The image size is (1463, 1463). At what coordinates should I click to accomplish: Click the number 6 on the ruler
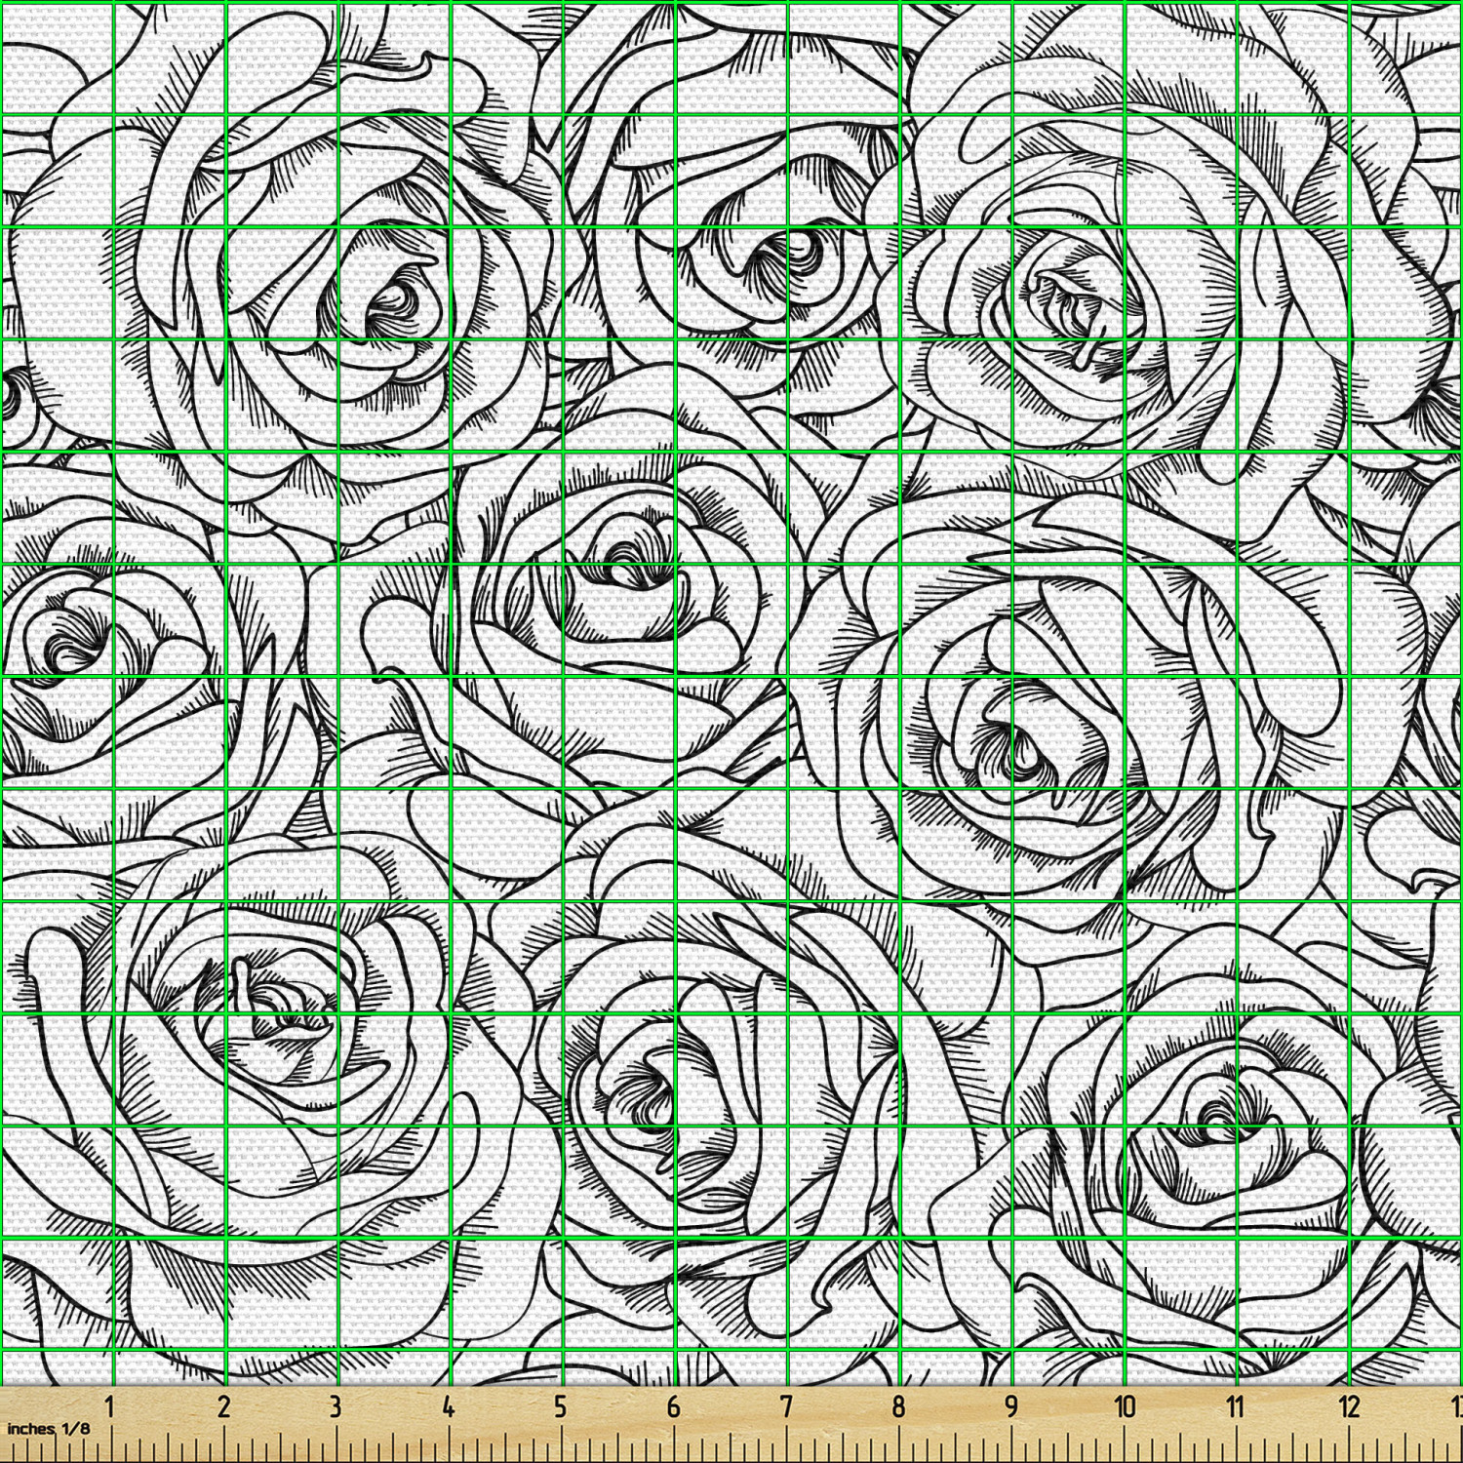(673, 1406)
